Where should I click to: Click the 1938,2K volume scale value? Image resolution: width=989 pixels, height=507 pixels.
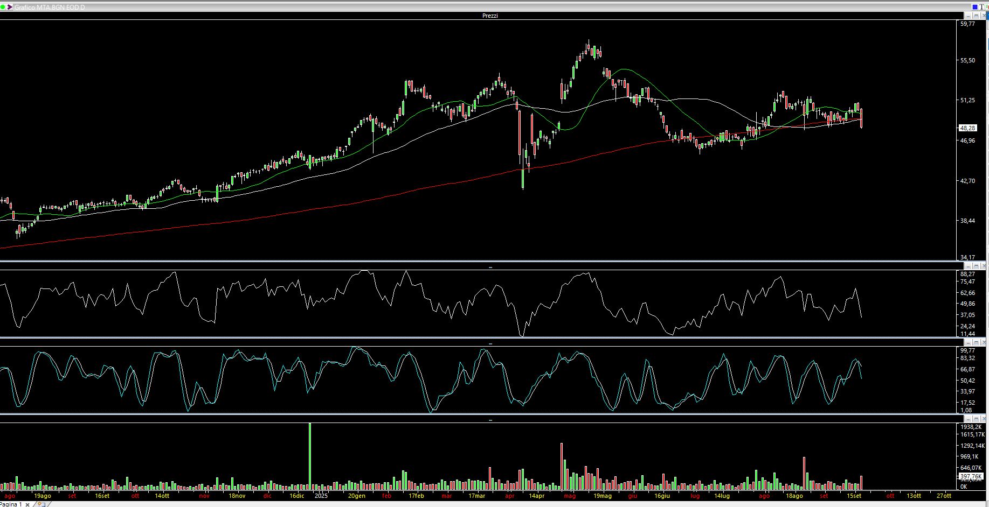click(x=971, y=427)
